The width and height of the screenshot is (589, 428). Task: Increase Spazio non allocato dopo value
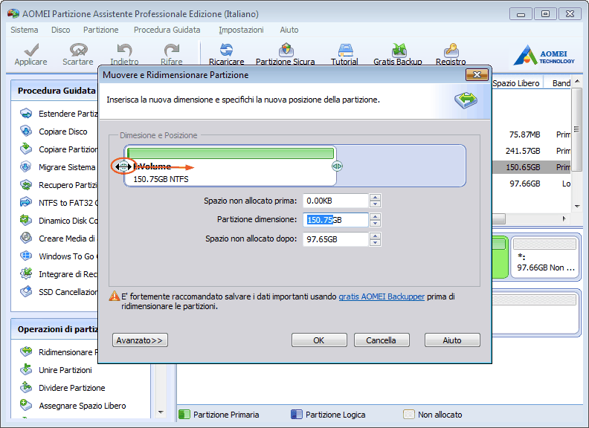click(x=375, y=236)
